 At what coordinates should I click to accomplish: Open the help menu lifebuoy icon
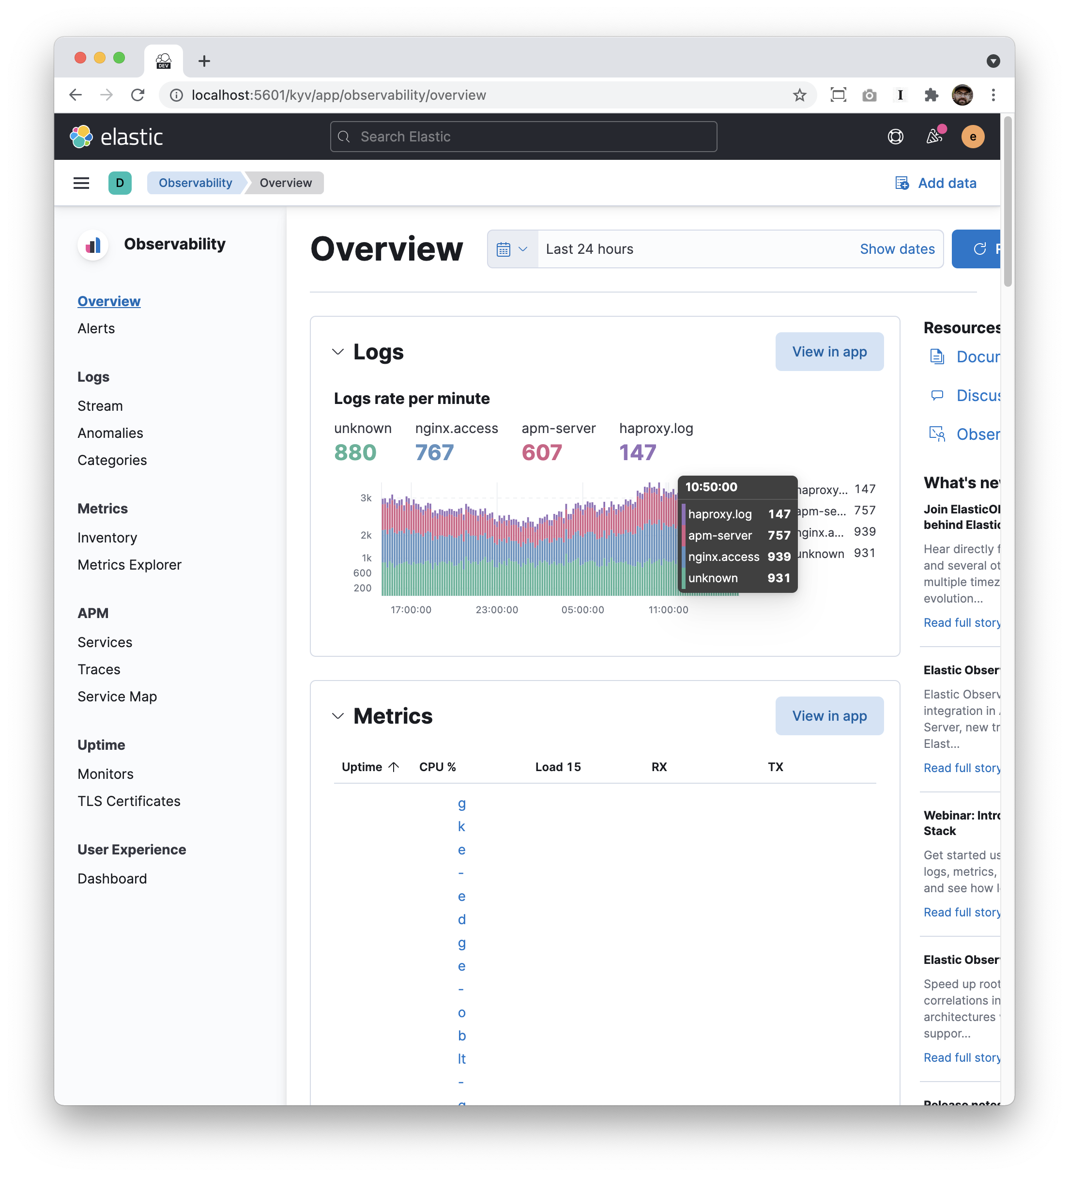(895, 137)
